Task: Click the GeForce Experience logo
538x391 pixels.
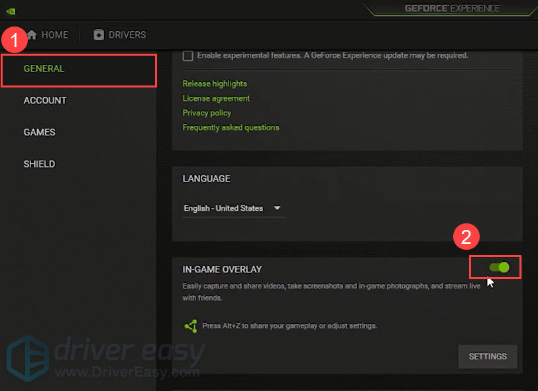Action: [x=453, y=9]
